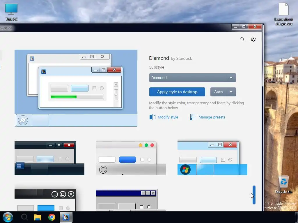
Task: Click the taskbar search magnifier icon
Action: 24,217
